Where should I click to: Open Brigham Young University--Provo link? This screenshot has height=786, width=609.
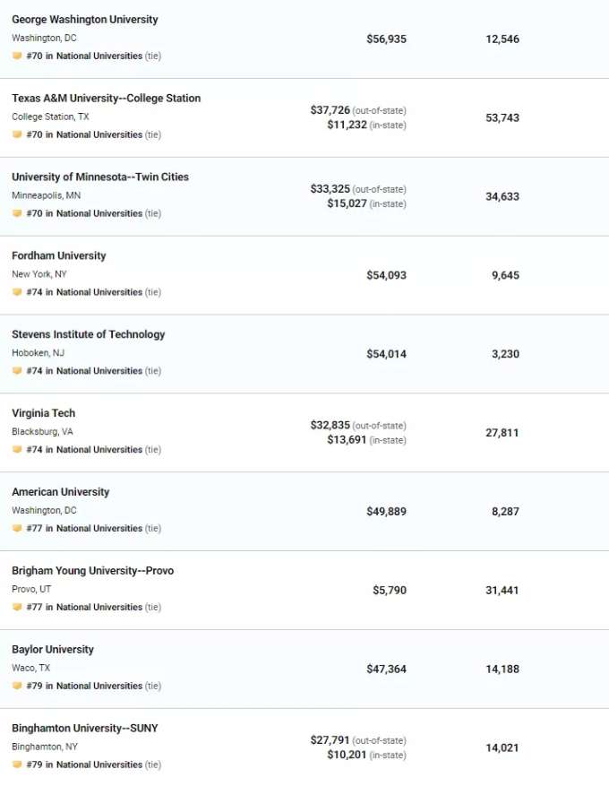pos(92,570)
